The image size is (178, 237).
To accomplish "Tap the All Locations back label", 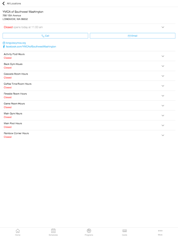I will (14, 4).
